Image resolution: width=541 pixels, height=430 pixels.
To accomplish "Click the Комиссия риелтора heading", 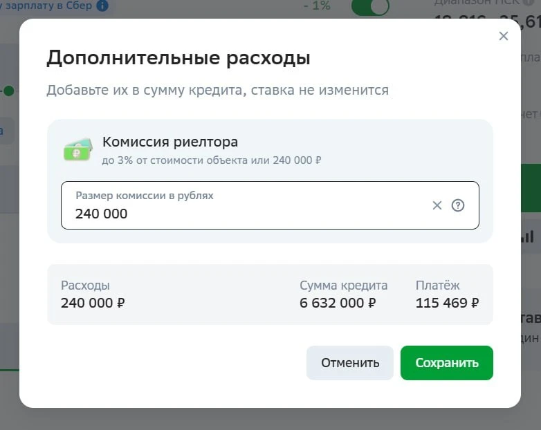I will pos(170,142).
